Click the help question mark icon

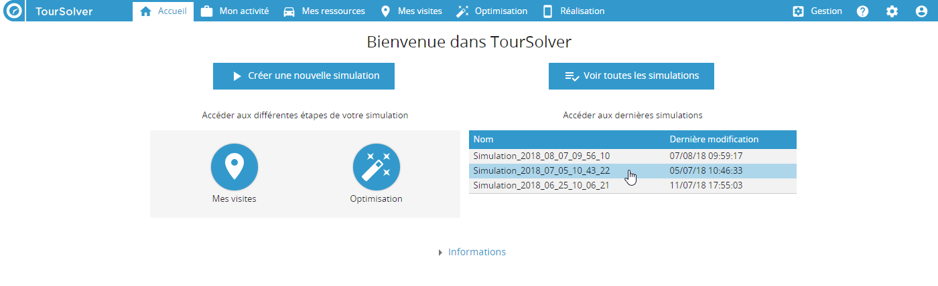[863, 11]
